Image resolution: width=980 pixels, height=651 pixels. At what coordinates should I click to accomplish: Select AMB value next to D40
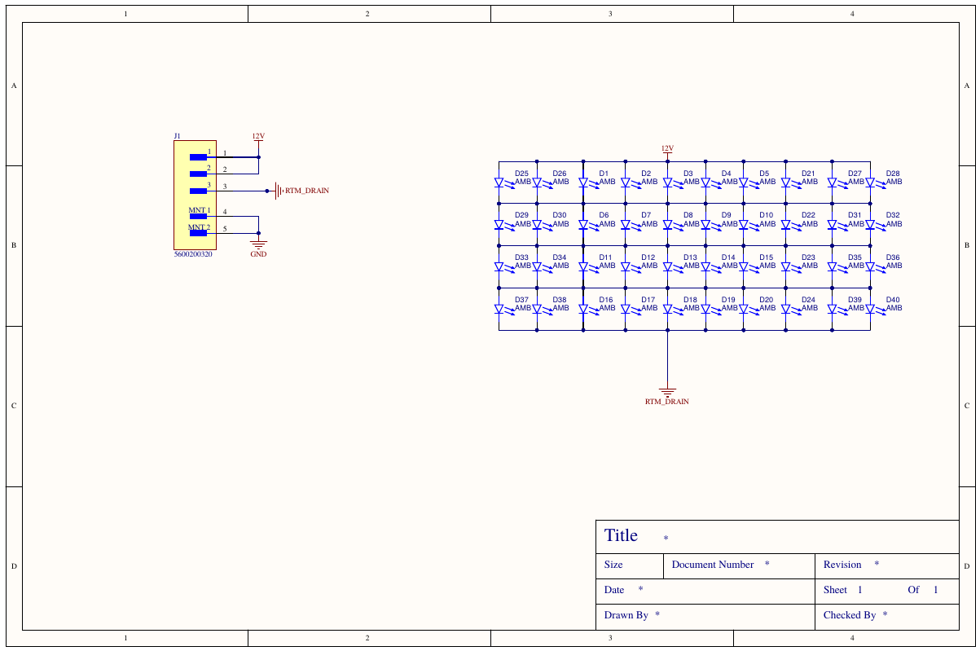click(894, 308)
